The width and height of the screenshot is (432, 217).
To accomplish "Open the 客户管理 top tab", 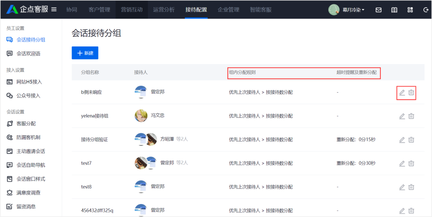I will pos(99,10).
